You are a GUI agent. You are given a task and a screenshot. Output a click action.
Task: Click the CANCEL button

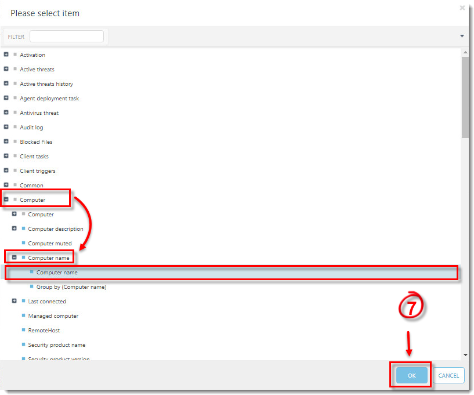point(448,375)
